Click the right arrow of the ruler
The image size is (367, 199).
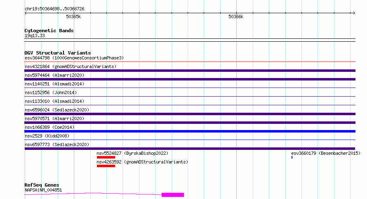354,13
